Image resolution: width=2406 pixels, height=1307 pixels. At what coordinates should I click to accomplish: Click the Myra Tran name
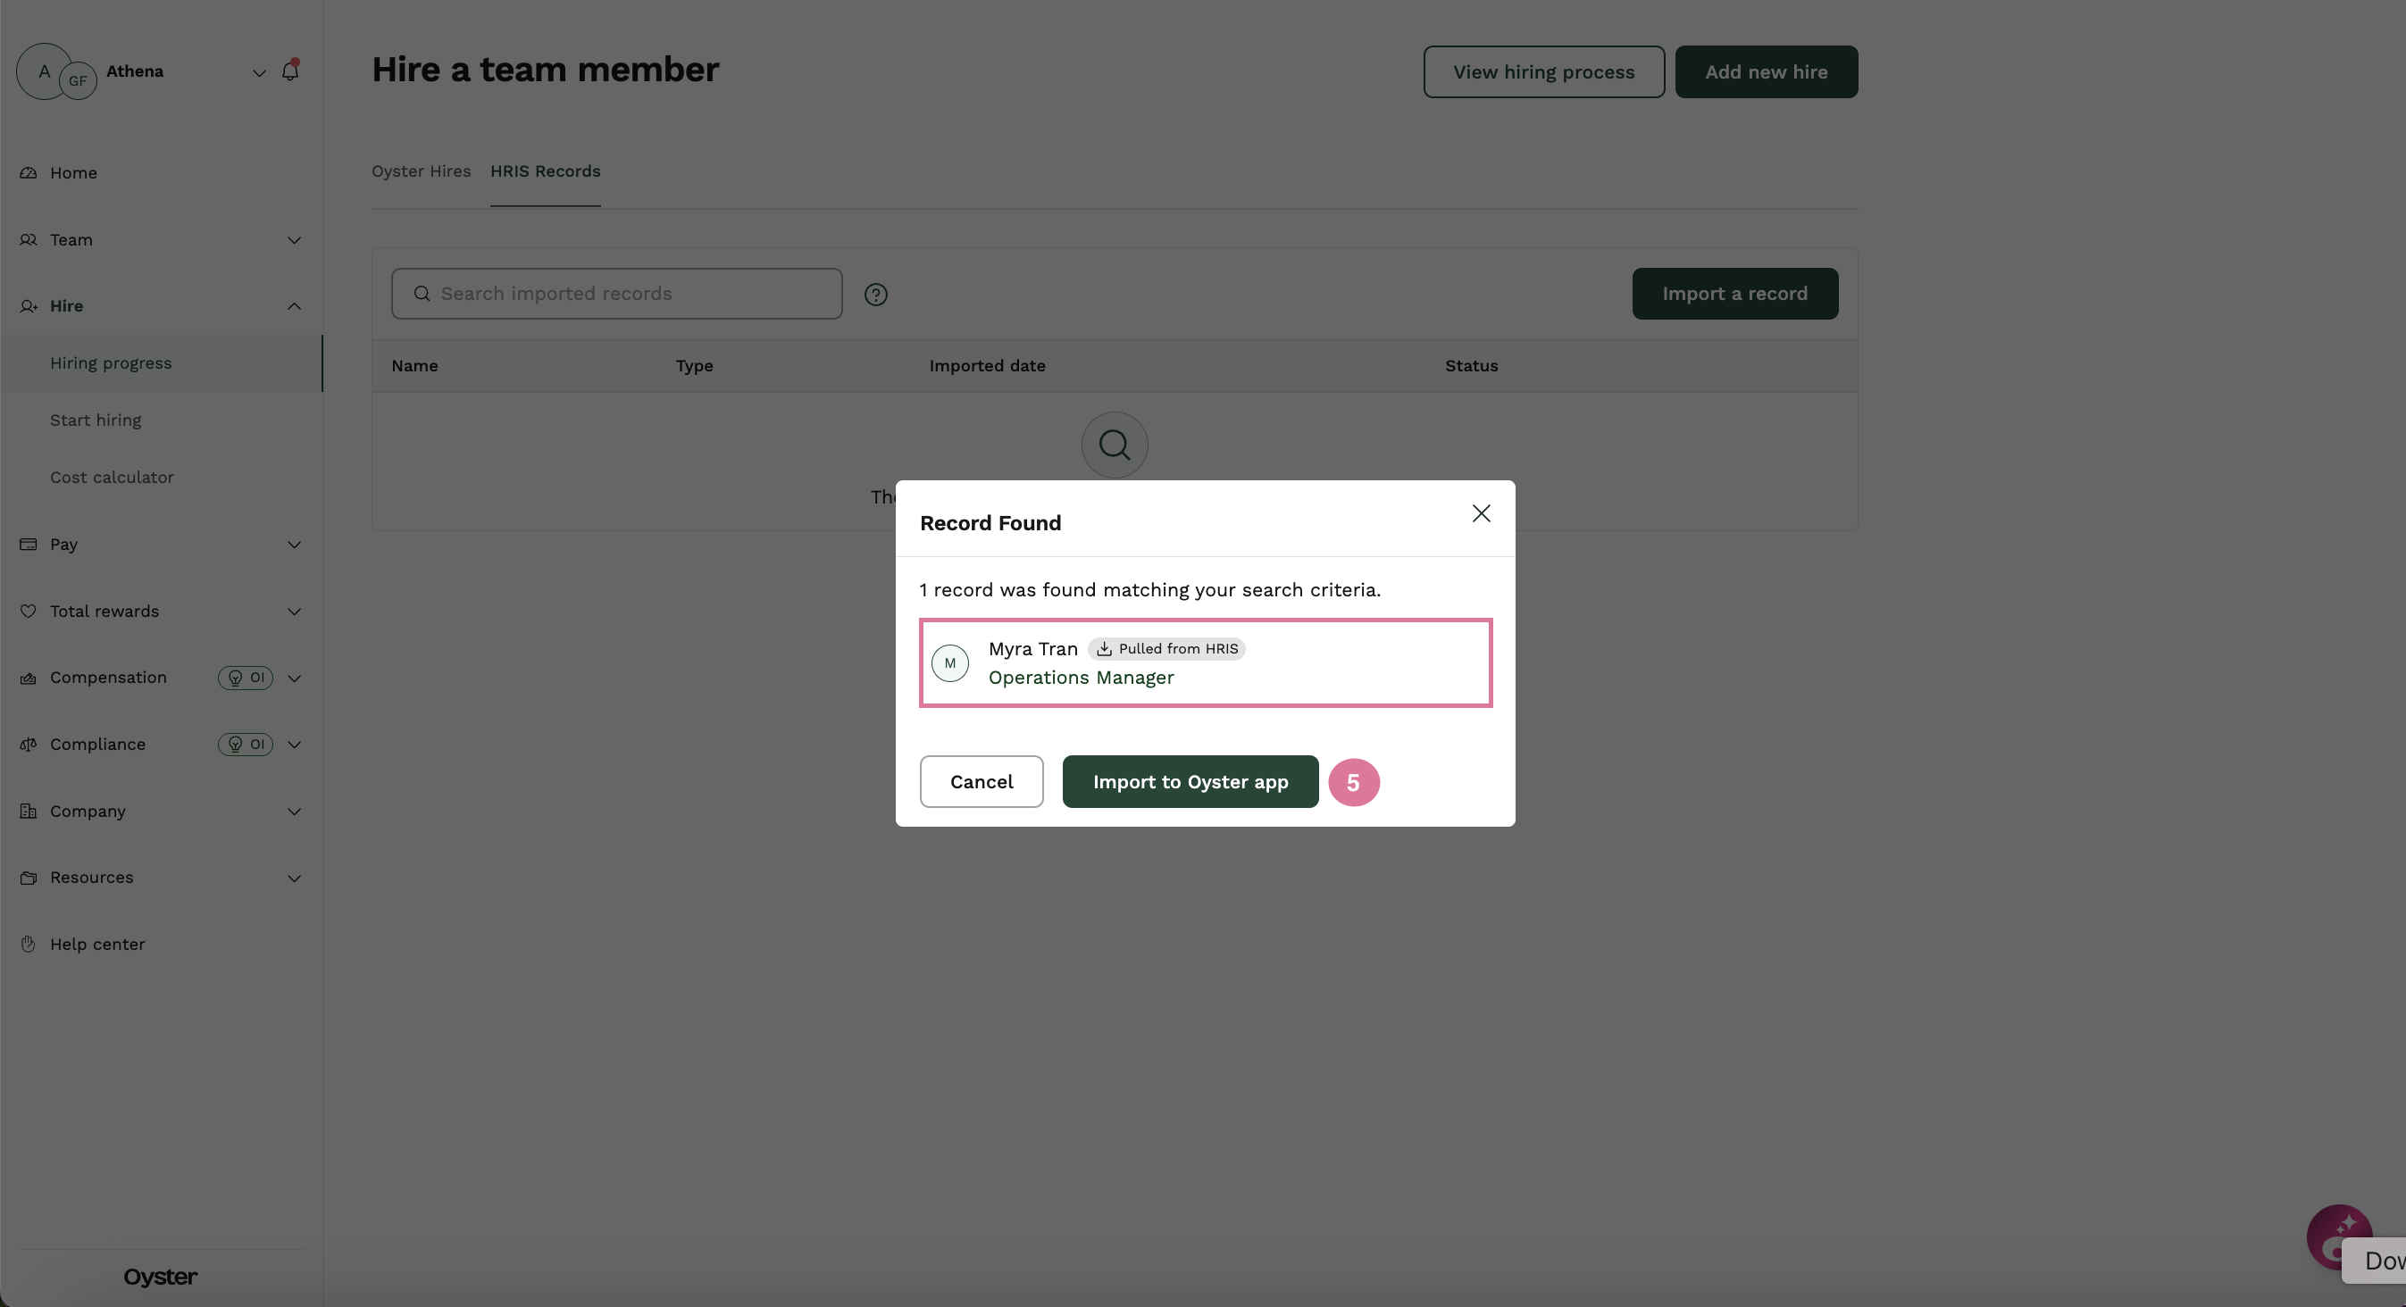pyautogui.click(x=1033, y=649)
